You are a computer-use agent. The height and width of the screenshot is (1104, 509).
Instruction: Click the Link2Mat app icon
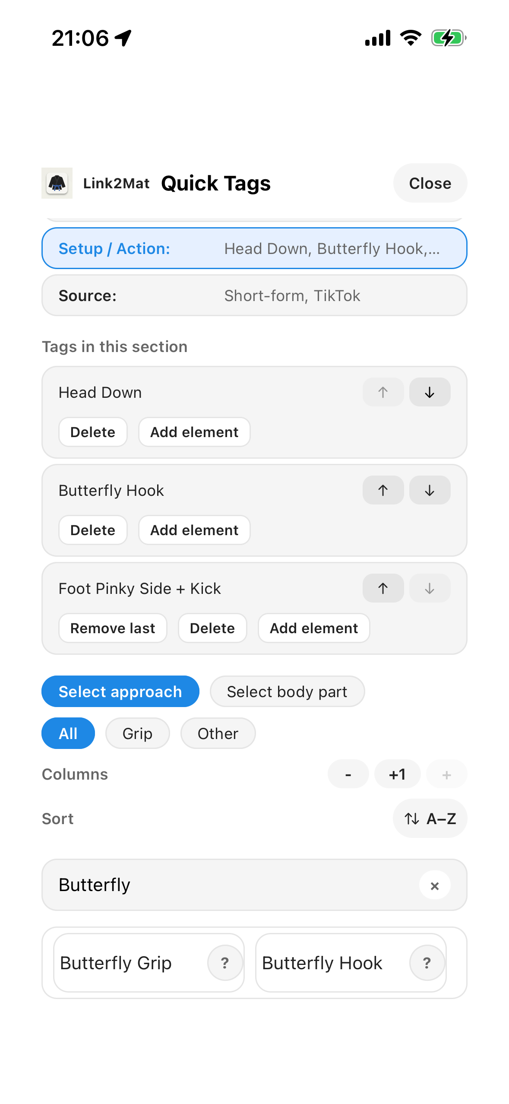57,183
